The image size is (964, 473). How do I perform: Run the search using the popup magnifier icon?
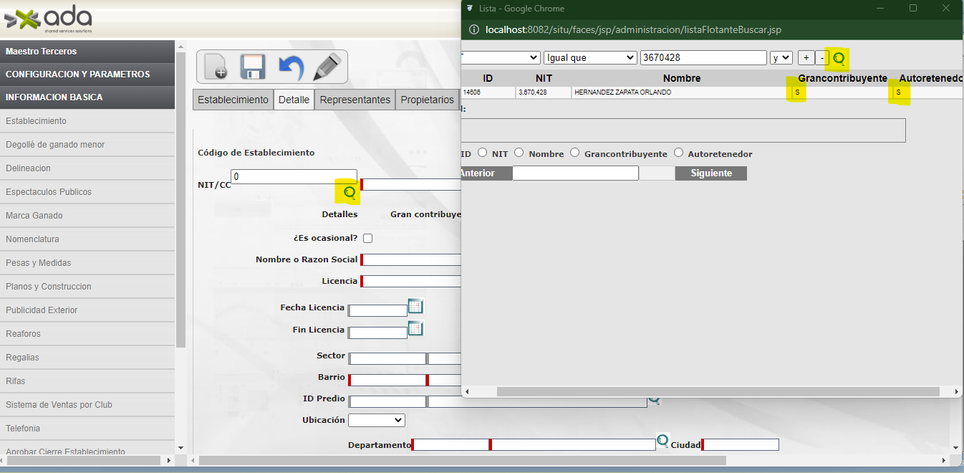pyautogui.click(x=839, y=58)
